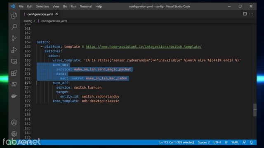Open the Explorer view in activity bar
This screenshot has width=264, height=148.
click(14, 16)
